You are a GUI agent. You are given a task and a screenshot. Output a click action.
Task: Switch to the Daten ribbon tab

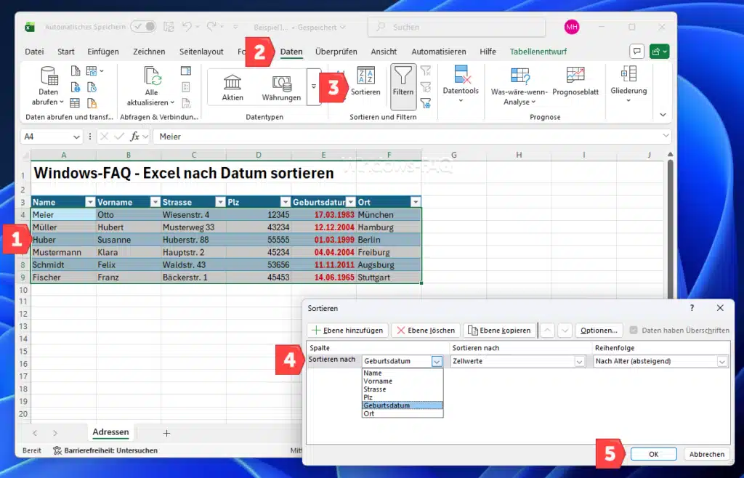[290, 51]
